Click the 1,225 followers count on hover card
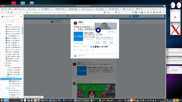 click(111, 43)
